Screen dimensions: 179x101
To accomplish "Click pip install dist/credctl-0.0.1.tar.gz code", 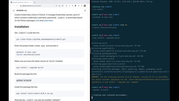I will point(35,93).
